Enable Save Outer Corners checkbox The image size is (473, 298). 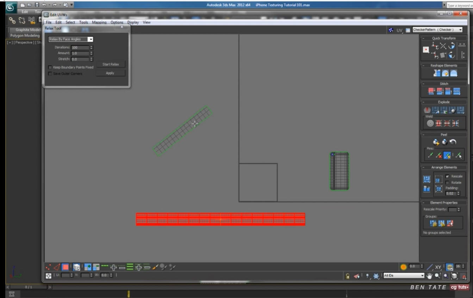[x=50, y=74]
